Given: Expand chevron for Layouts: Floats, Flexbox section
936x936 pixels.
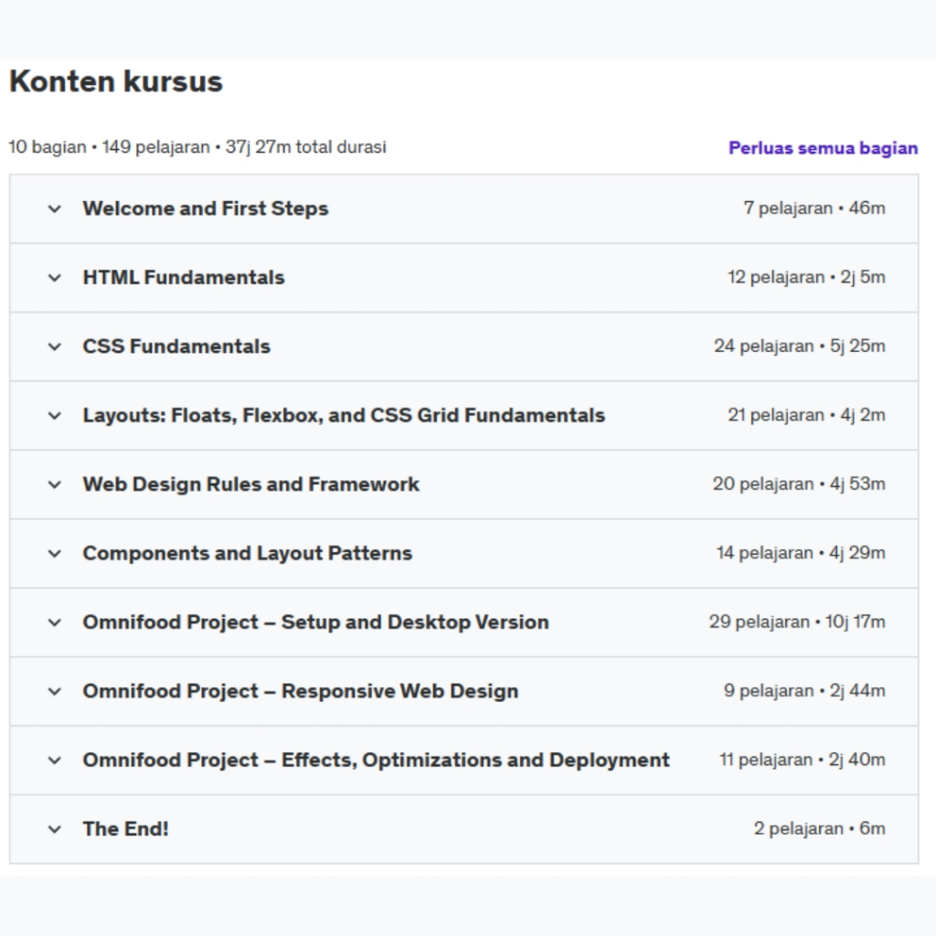Looking at the screenshot, I should 55,416.
